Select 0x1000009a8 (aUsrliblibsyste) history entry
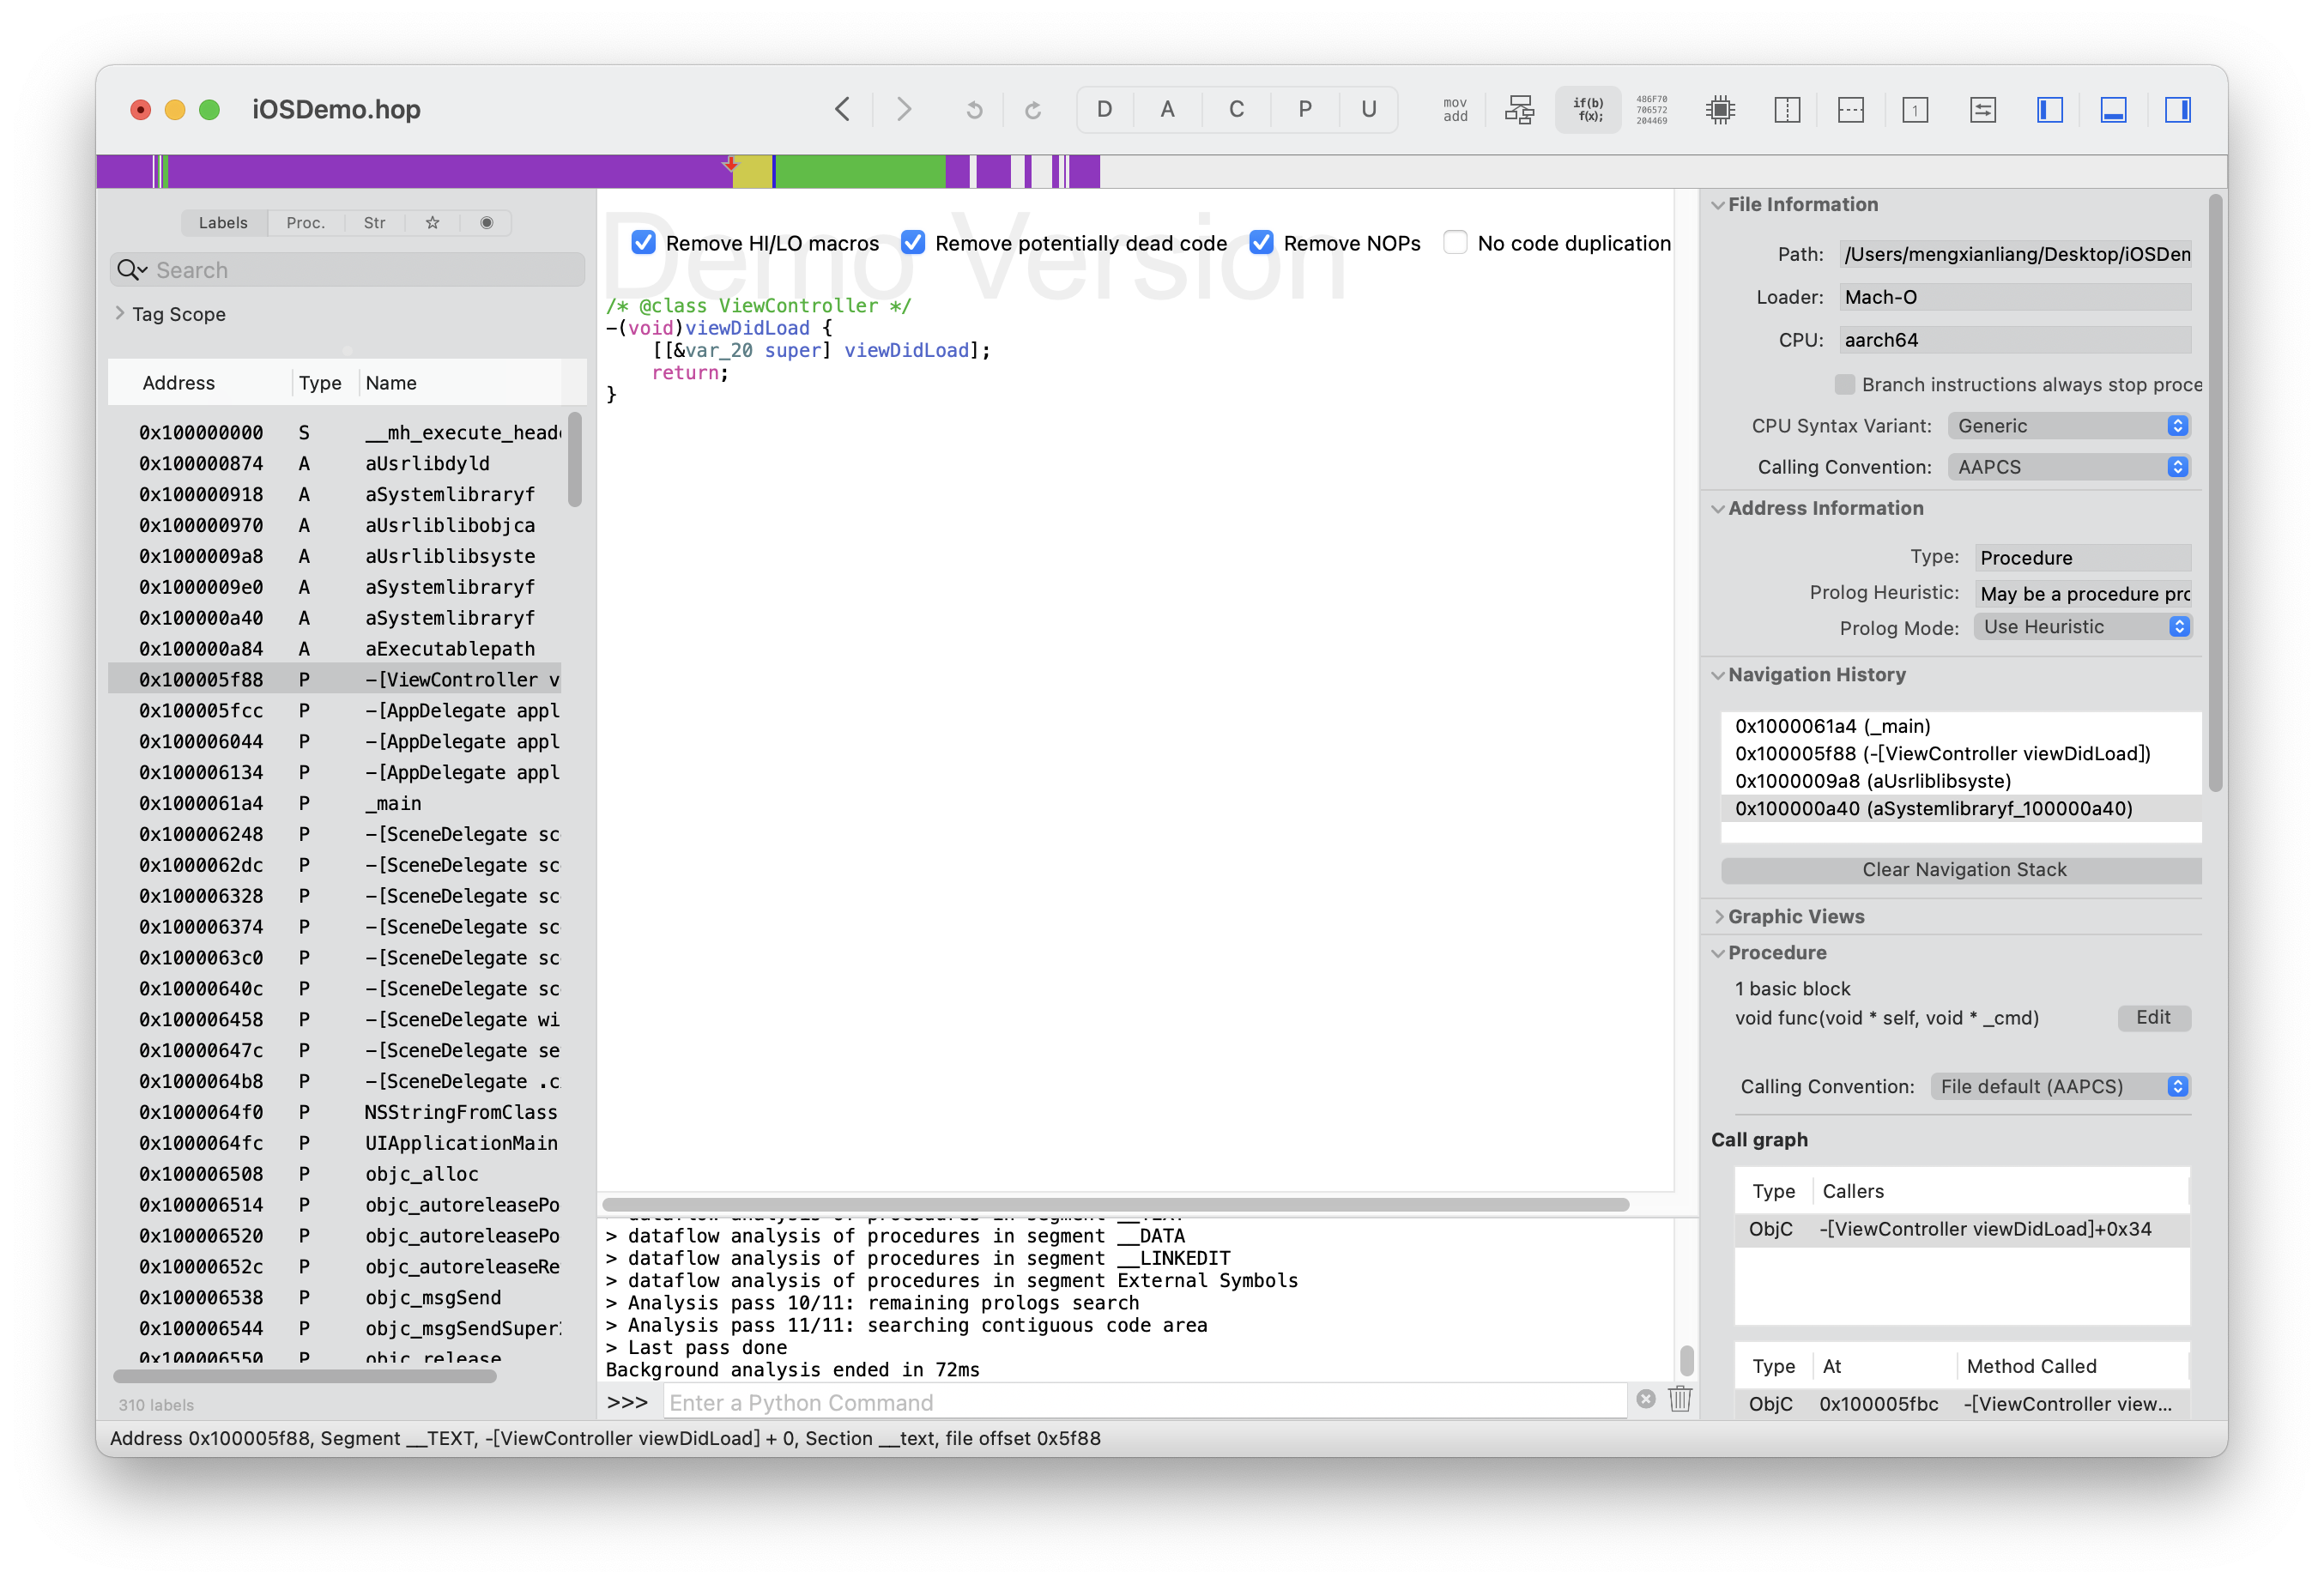Viewport: 2324px width, 1584px height. 1960,781
